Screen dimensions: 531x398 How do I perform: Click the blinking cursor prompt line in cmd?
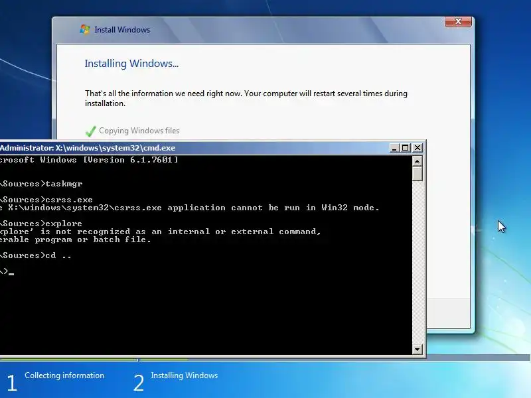(7, 271)
